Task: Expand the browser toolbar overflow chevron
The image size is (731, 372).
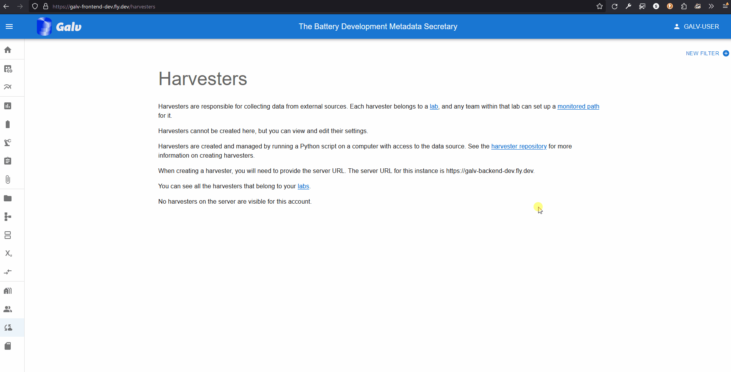Action: 711,7
